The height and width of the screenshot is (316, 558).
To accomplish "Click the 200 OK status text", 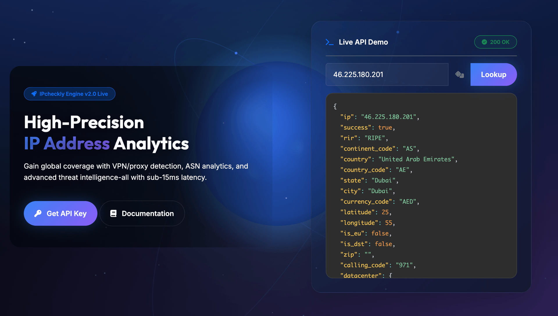I will 500,42.
